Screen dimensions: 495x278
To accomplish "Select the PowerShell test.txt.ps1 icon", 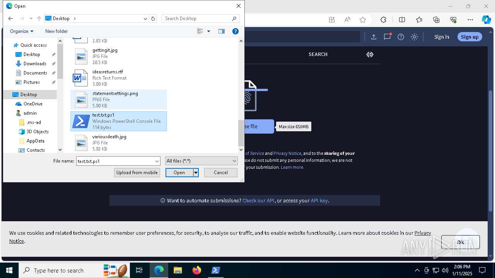I will 81,121.
